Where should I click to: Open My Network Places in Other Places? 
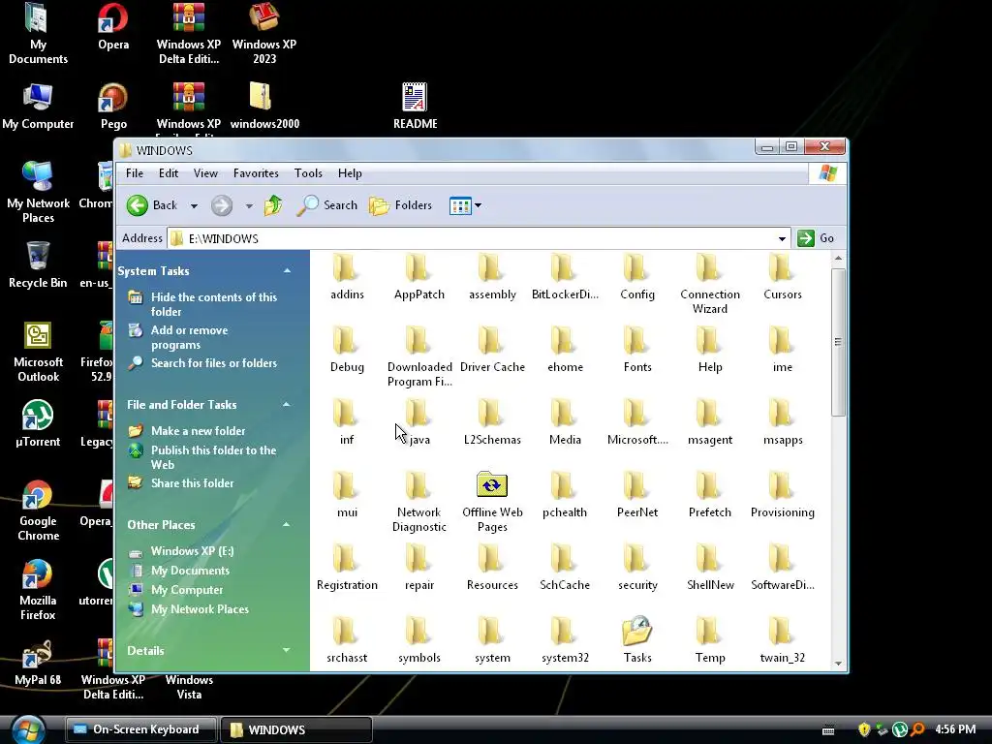coord(200,609)
